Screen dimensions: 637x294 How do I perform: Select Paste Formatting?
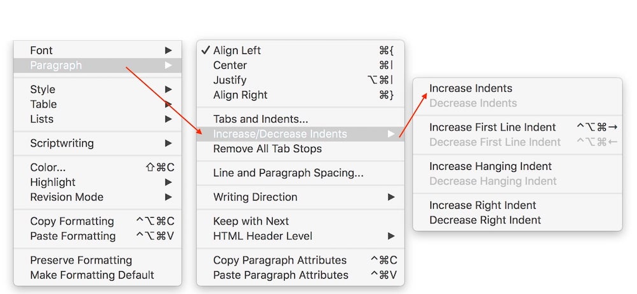[x=73, y=236]
